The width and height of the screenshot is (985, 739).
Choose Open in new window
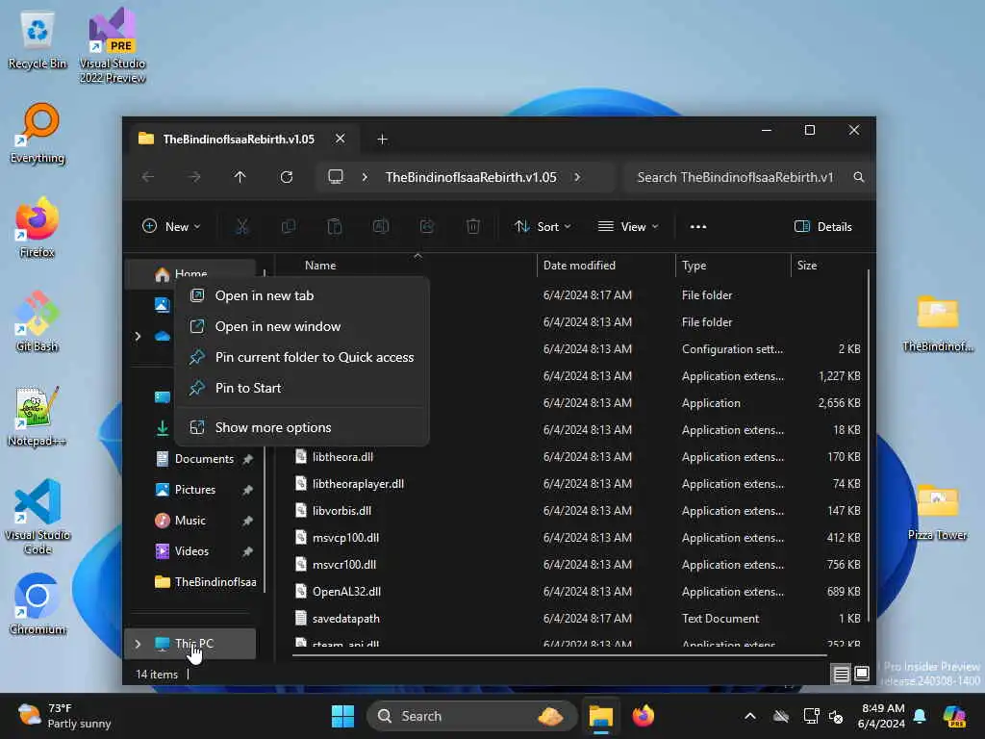(x=302, y=326)
